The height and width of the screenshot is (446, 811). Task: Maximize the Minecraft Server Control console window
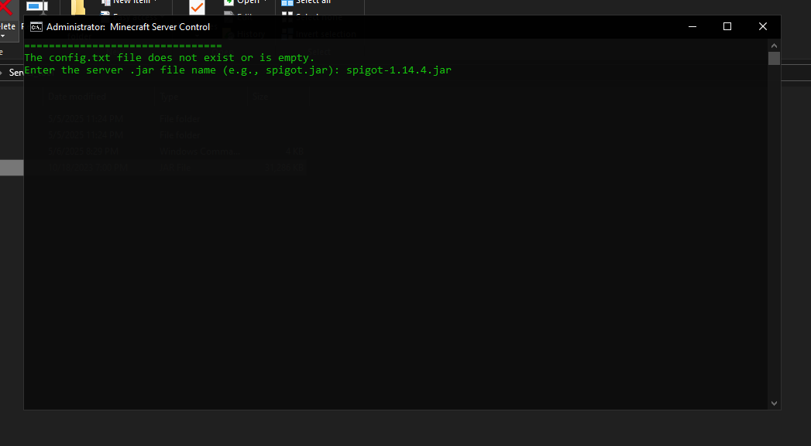click(727, 27)
